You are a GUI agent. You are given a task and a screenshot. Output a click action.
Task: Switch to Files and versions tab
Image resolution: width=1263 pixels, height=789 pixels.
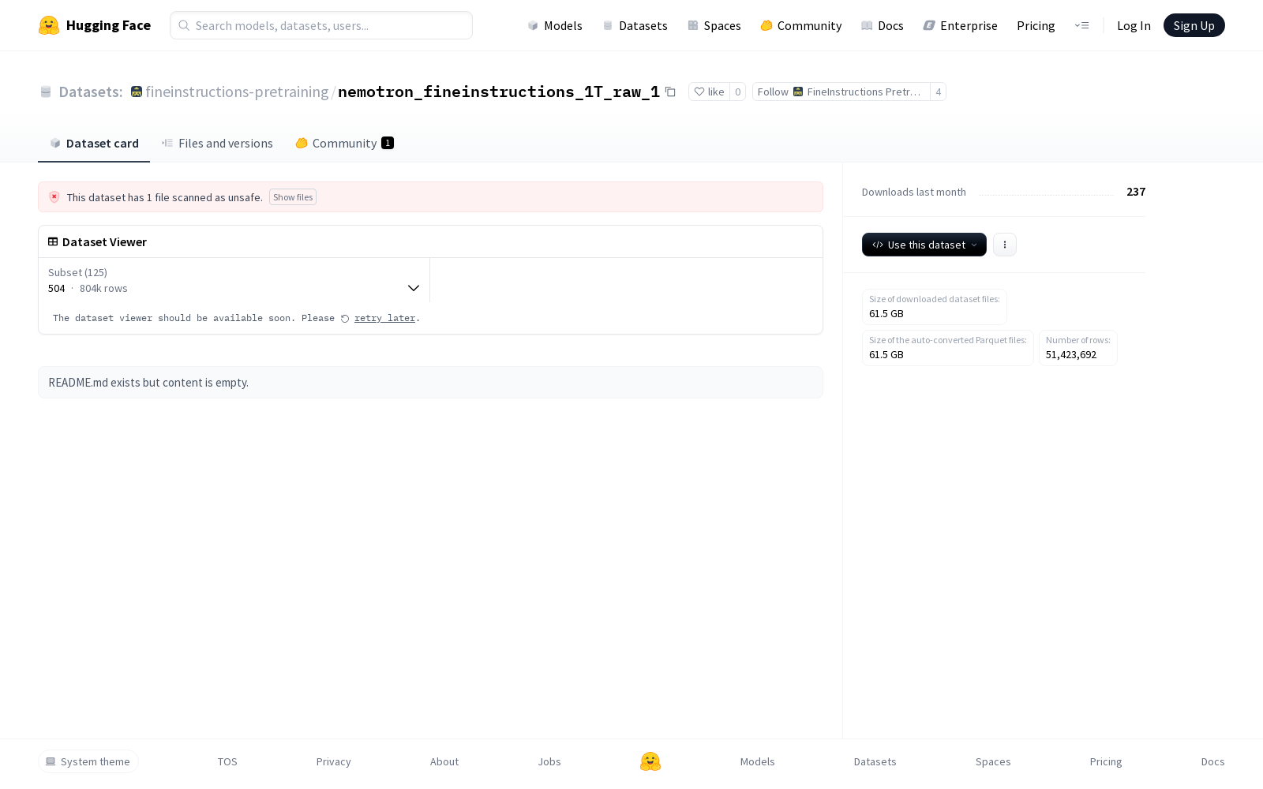217,143
